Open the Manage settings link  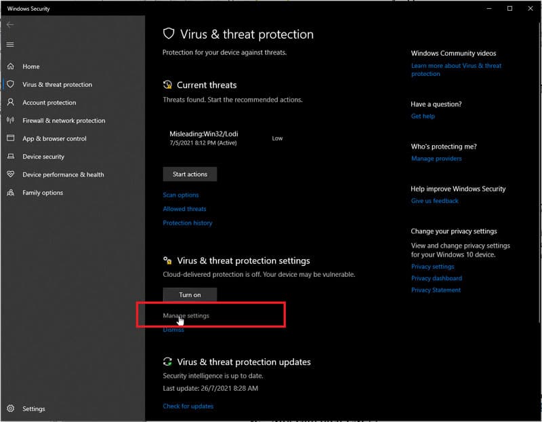(186, 315)
